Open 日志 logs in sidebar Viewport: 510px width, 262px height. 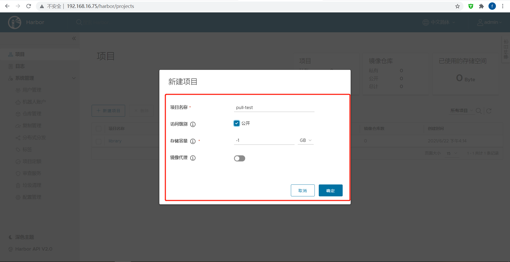coord(20,66)
